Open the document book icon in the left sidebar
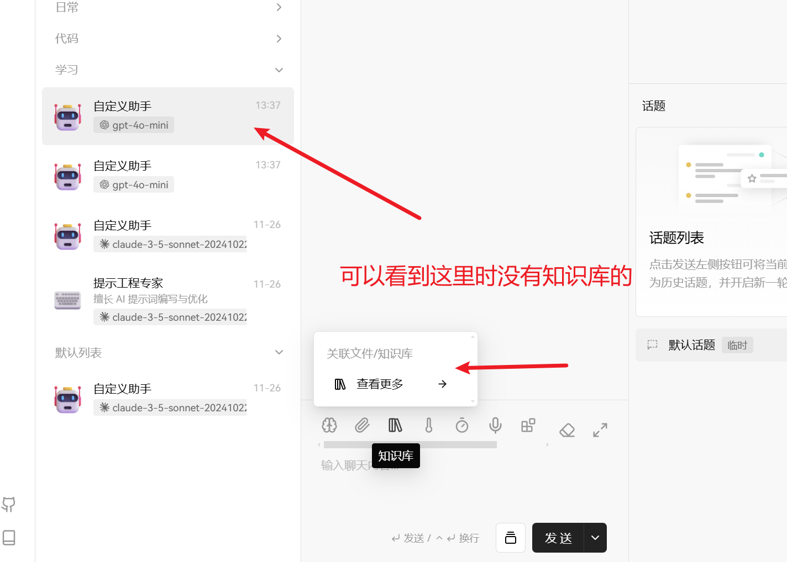Viewport: 787px width, 562px height. pyautogui.click(x=9, y=538)
